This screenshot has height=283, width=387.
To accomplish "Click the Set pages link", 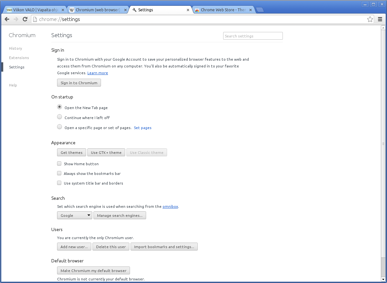I will click(143, 128).
